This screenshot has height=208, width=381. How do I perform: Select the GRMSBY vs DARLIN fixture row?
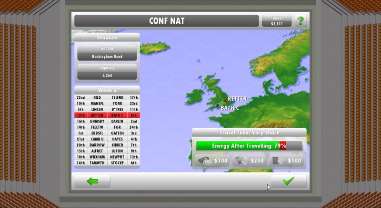tap(107, 121)
